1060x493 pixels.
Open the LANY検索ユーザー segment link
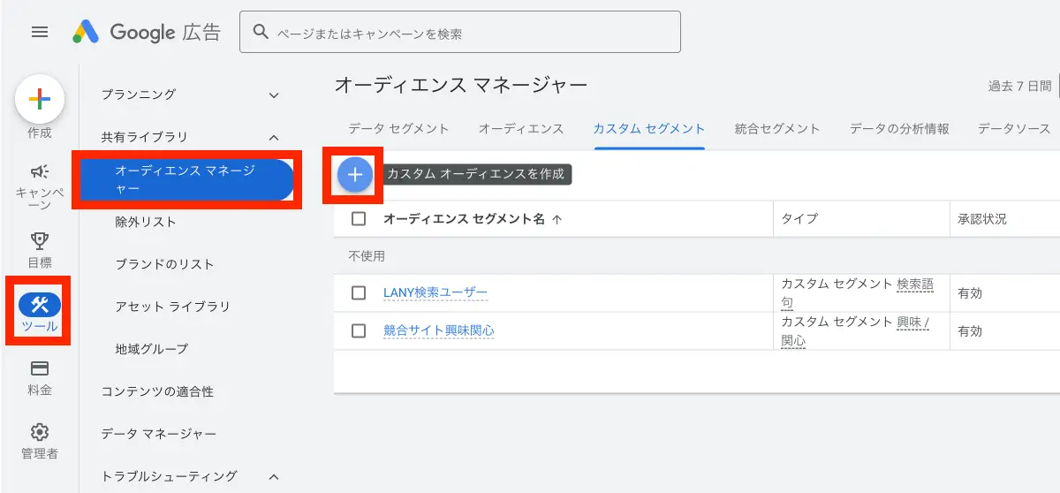click(x=435, y=293)
